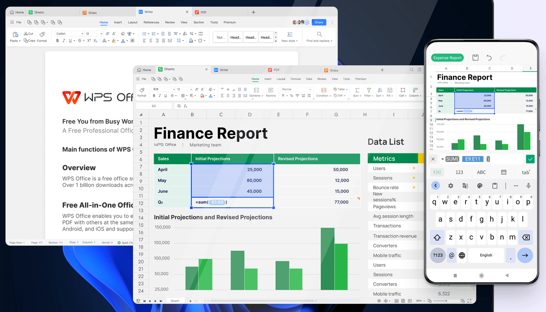Image resolution: width=546 pixels, height=312 pixels.
Task: Click search magnifier in Sheets title bar
Action: [412, 69]
